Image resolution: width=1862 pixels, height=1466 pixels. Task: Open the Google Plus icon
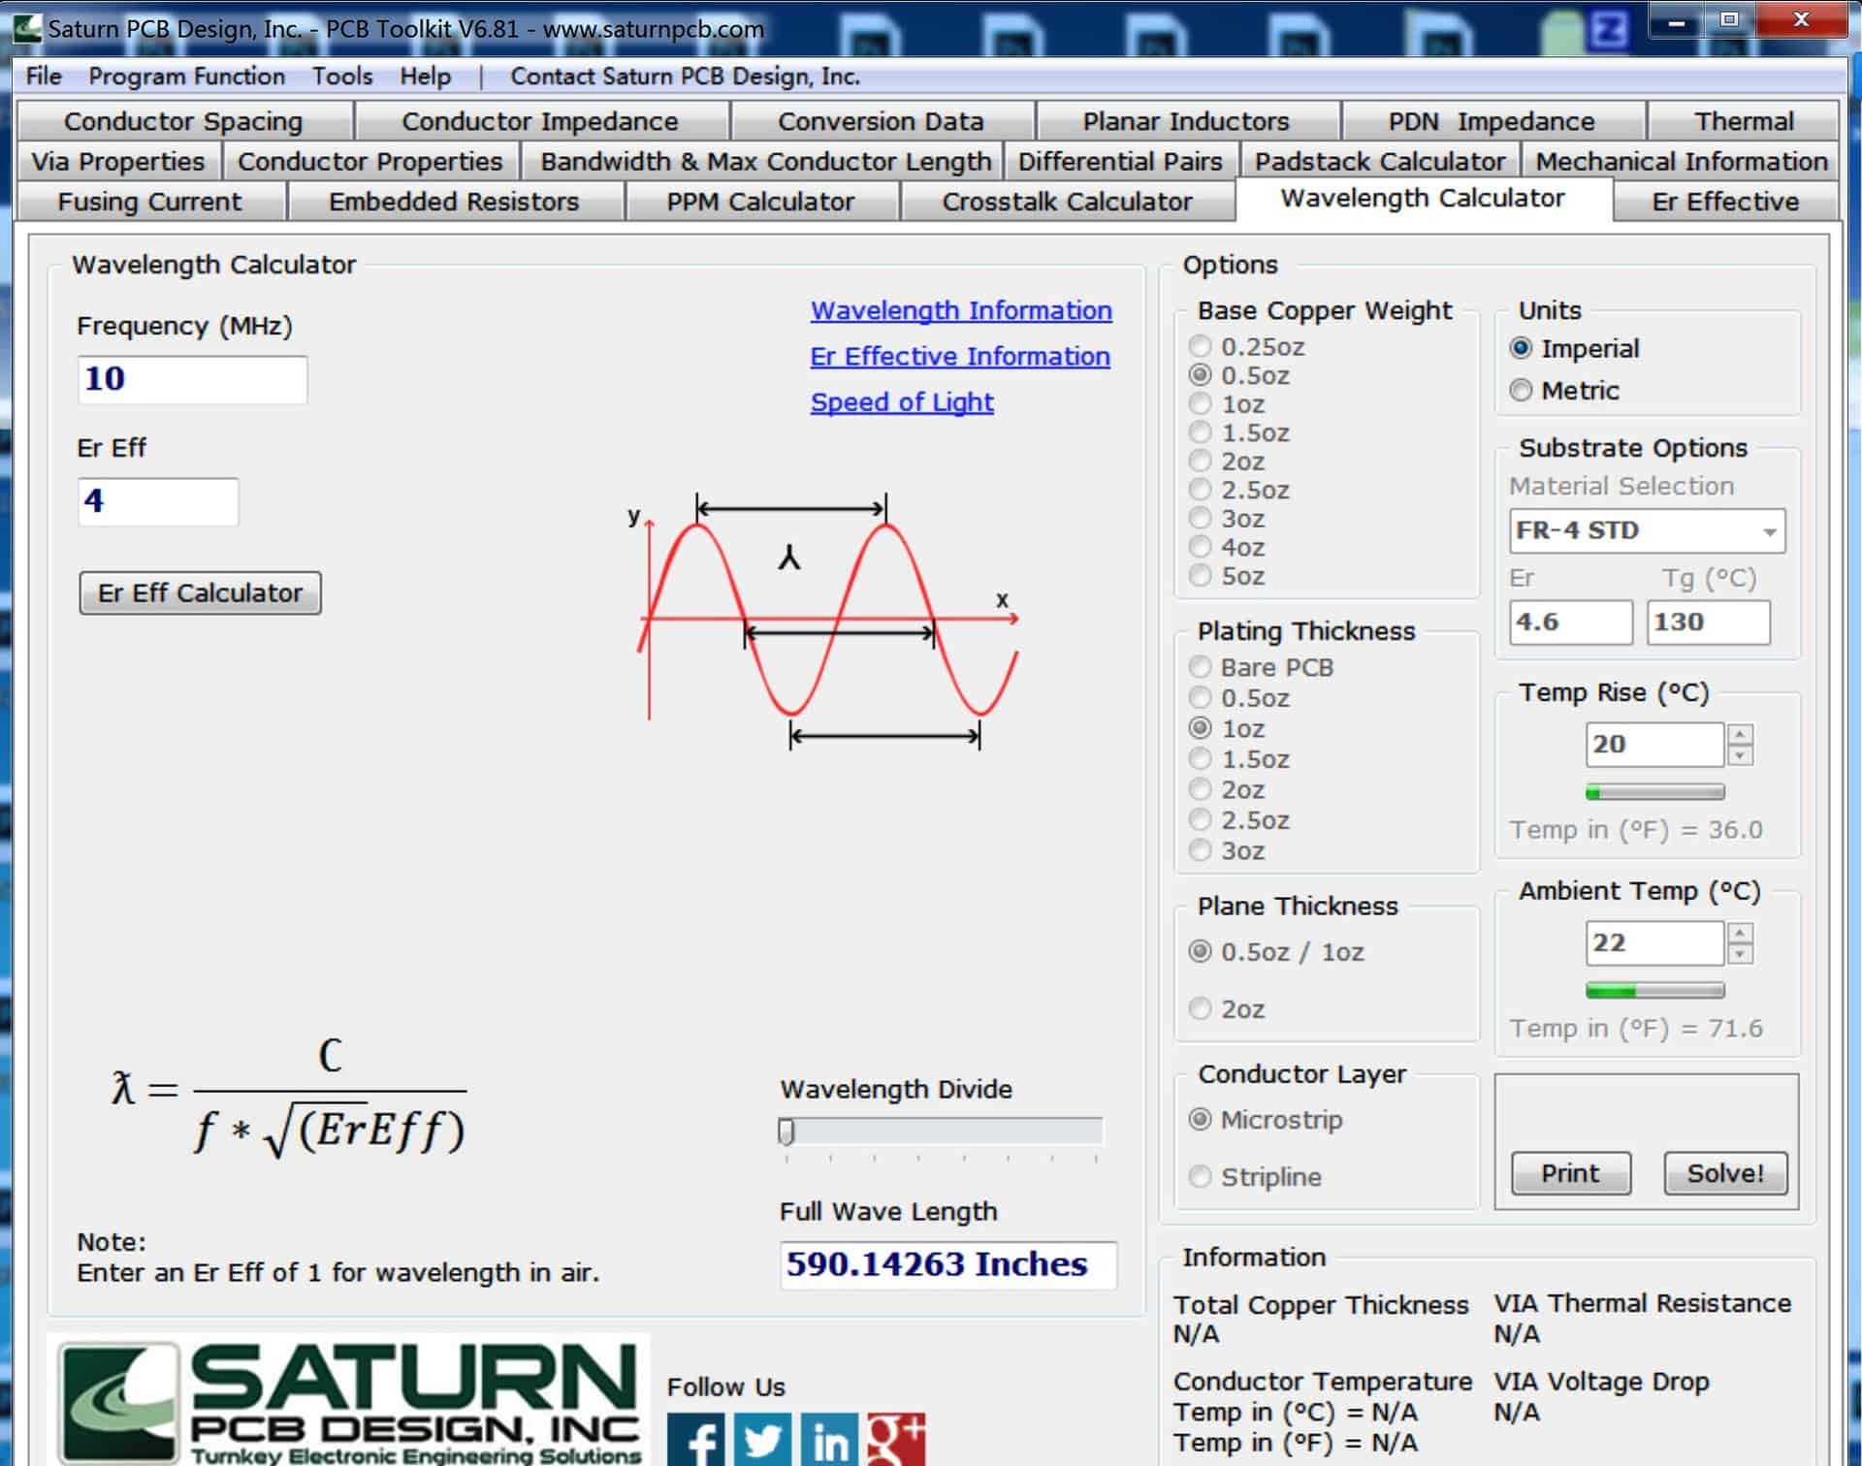click(896, 1440)
